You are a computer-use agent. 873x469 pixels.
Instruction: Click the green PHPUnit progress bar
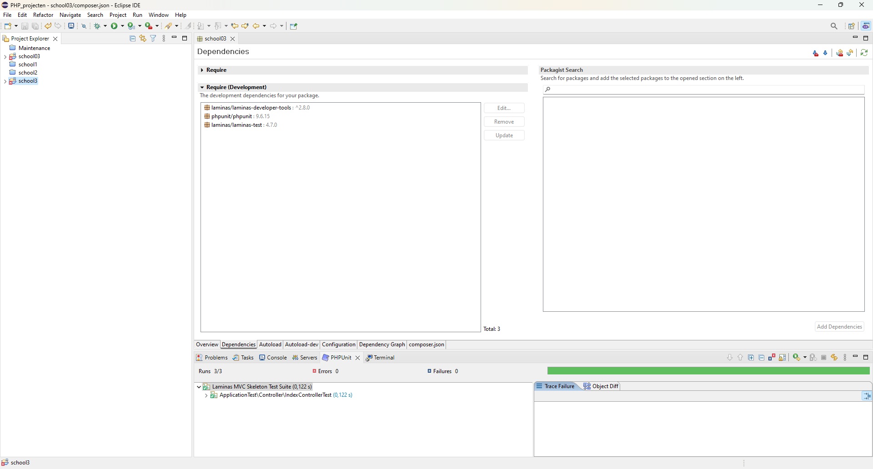point(709,372)
